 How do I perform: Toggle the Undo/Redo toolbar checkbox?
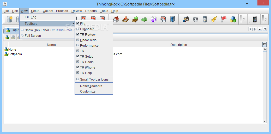coord(78,40)
